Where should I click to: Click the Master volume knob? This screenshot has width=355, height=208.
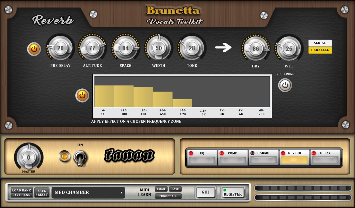click(28, 157)
